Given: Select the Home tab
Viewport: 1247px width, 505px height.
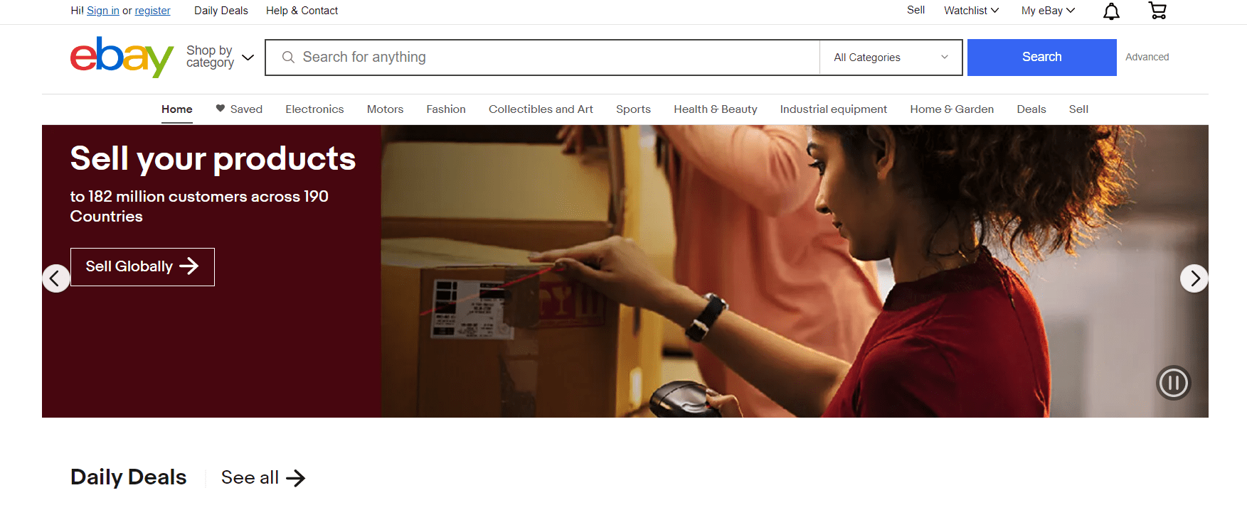Looking at the screenshot, I should pyautogui.click(x=177, y=109).
